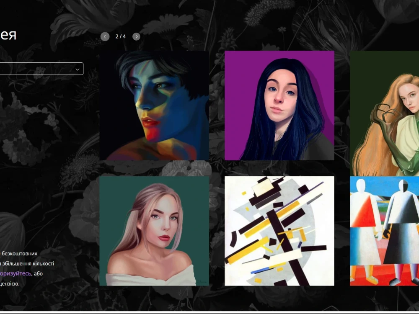Click the purple authorization link in the text
Image resolution: width=419 pixels, height=314 pixels.
pyautogui.click(x=15, y=273)
